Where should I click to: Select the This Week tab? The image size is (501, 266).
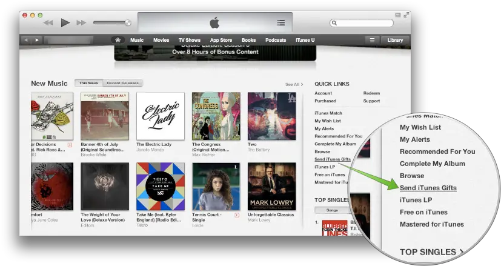[89, 83]
